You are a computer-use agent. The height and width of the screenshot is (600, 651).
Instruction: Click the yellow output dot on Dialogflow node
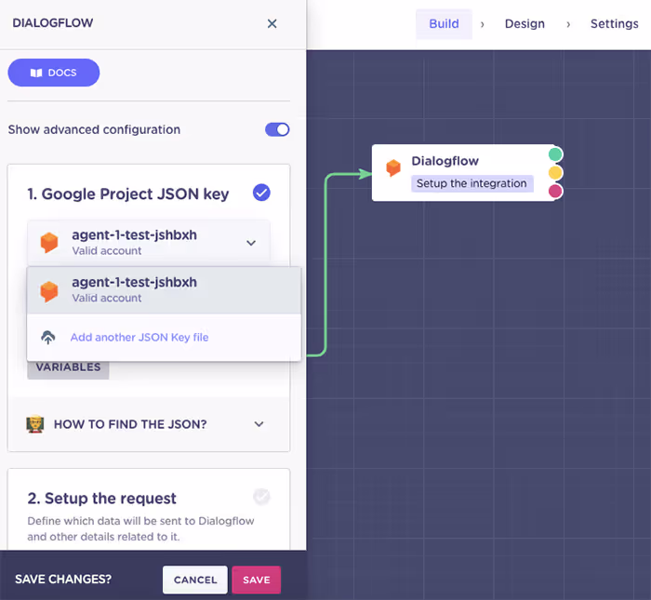point(555,173)
